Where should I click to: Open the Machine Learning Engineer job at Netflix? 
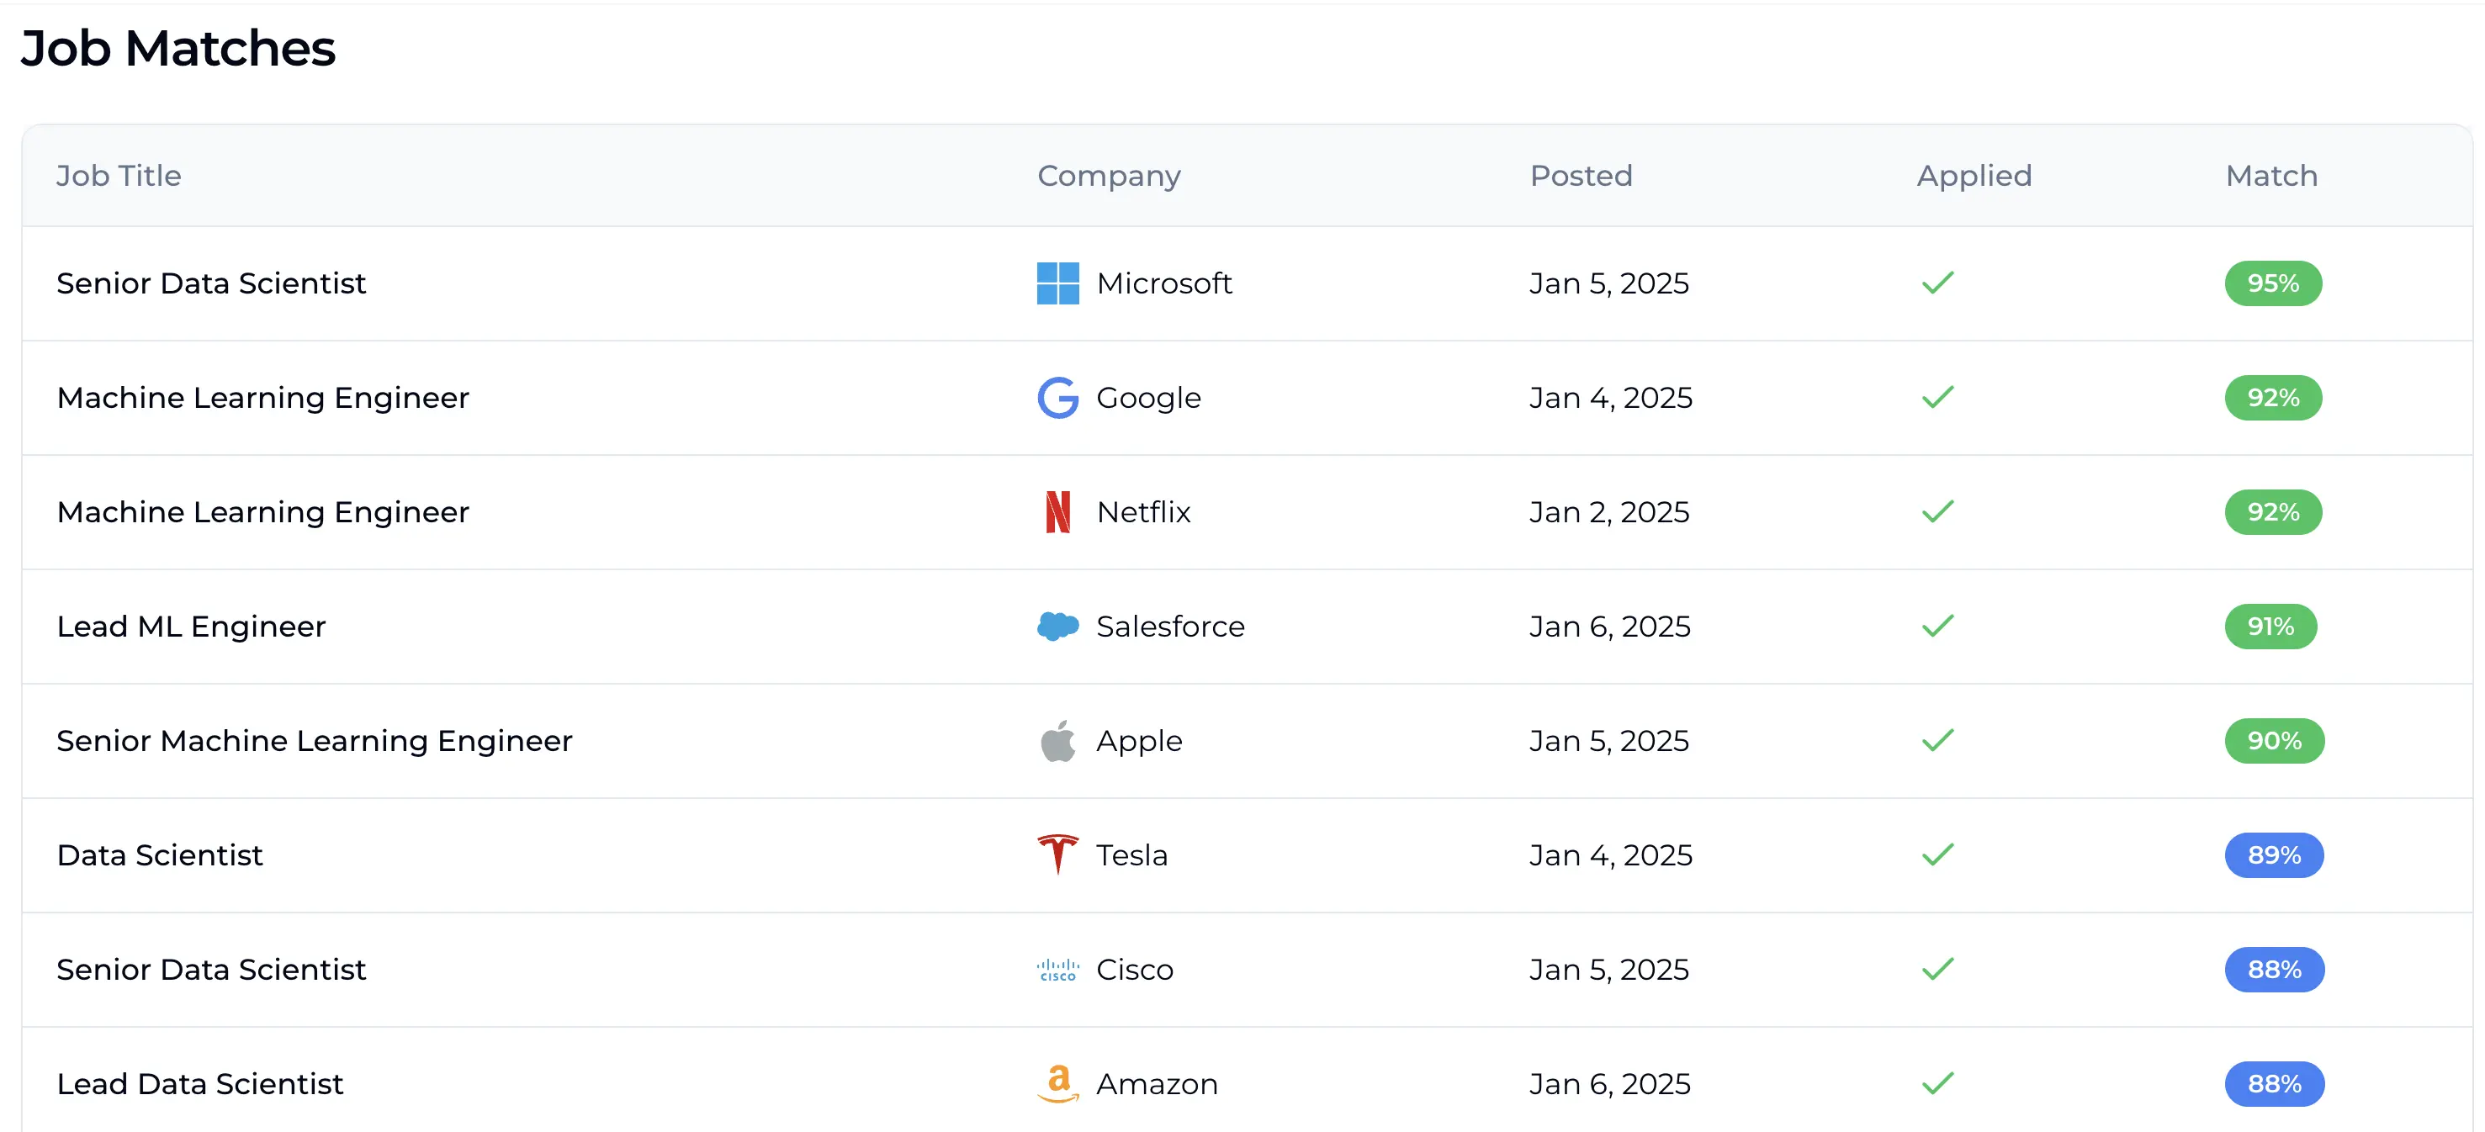pyautogui.click(x=262, y=512)
